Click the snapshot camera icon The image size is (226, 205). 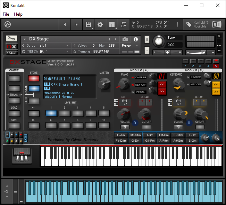pyautogui.click(x=125, y=39)
